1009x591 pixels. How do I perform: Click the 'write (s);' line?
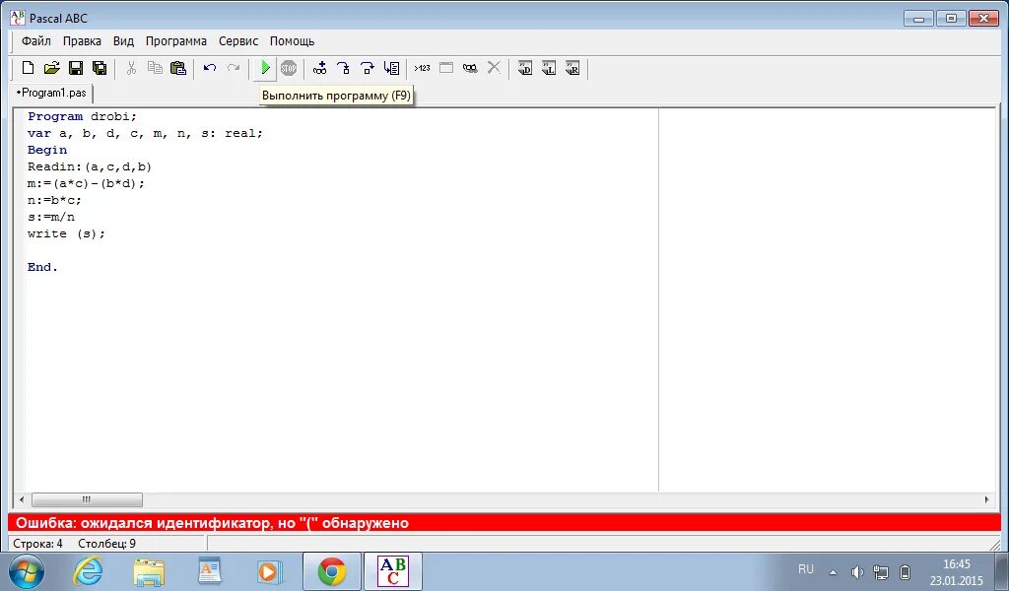click(66, 233)
